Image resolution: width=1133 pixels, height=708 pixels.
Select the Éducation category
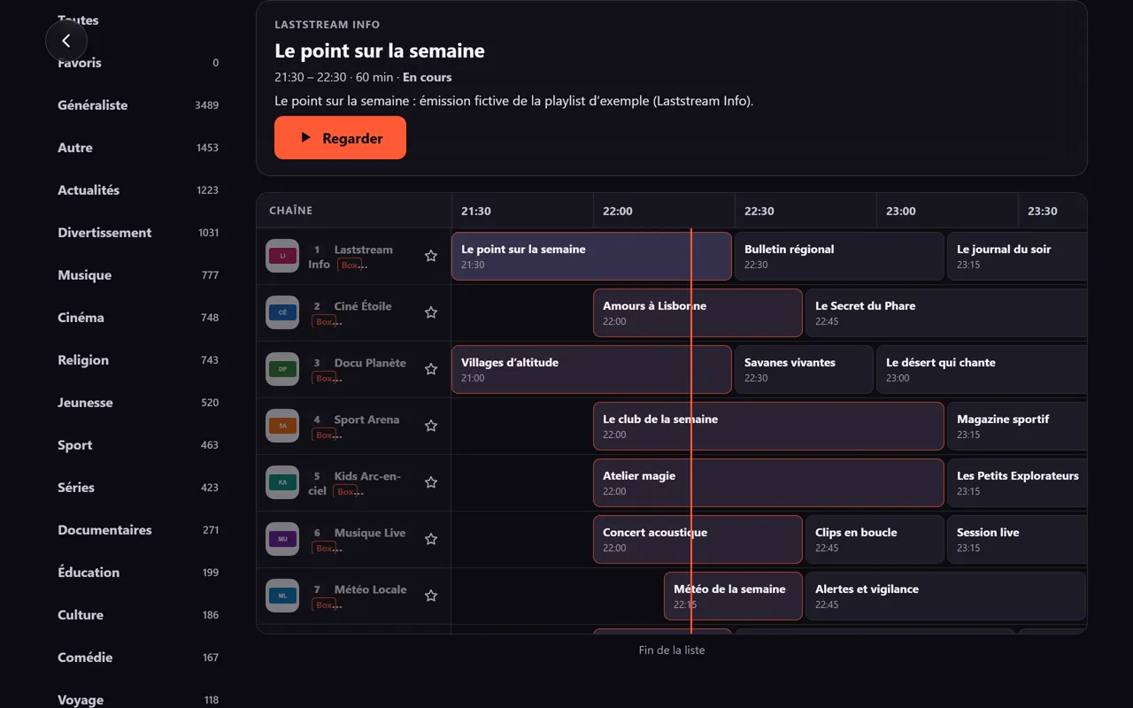point(138,573)
